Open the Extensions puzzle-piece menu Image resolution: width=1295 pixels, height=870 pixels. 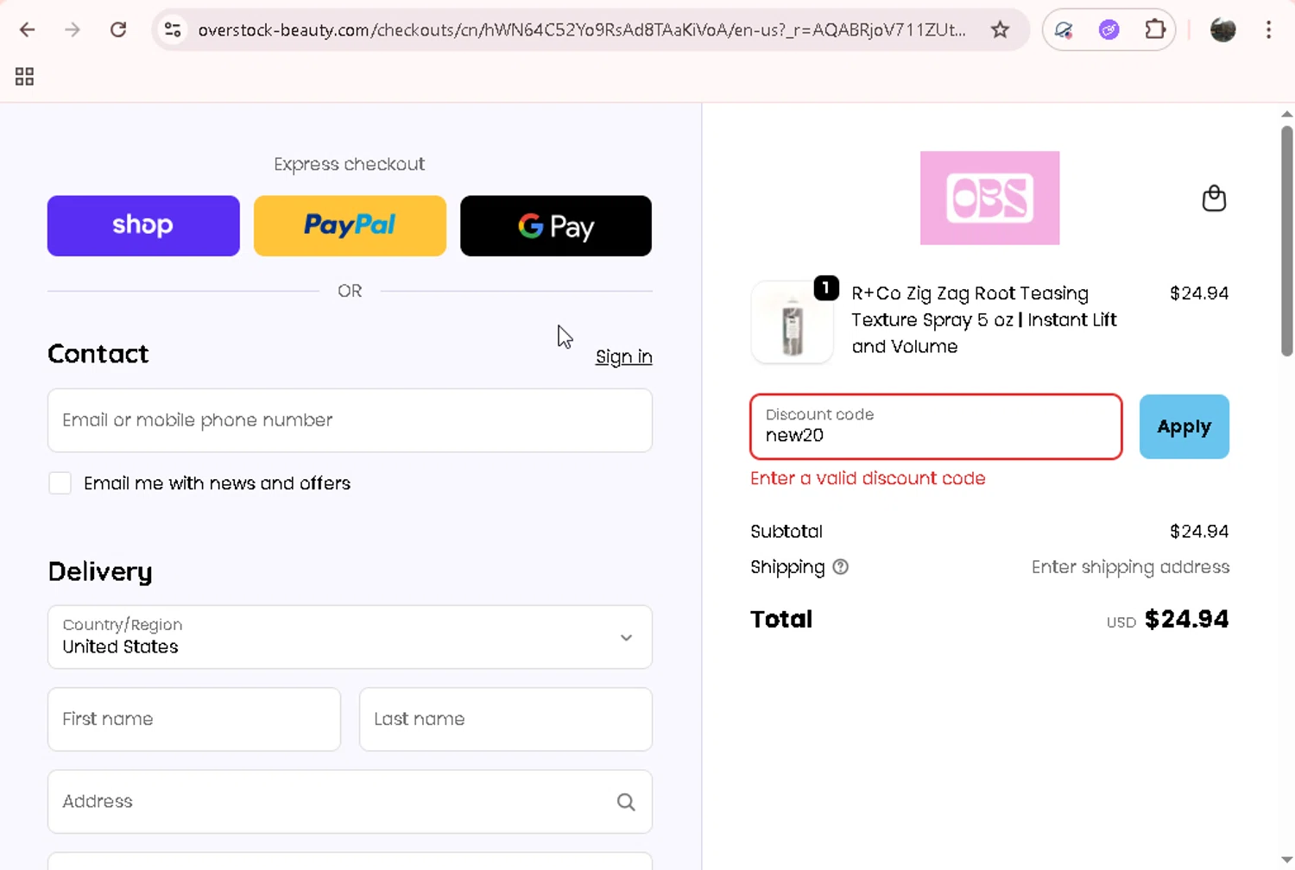click(x=1155, y=29)
